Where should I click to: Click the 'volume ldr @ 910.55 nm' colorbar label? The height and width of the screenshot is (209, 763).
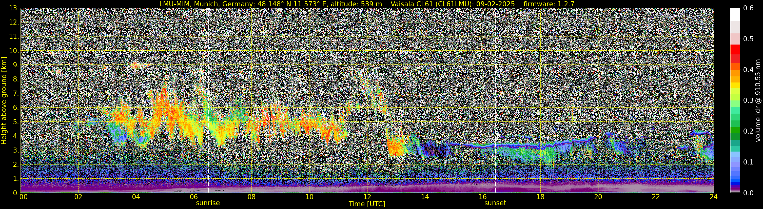pos(758,100)
